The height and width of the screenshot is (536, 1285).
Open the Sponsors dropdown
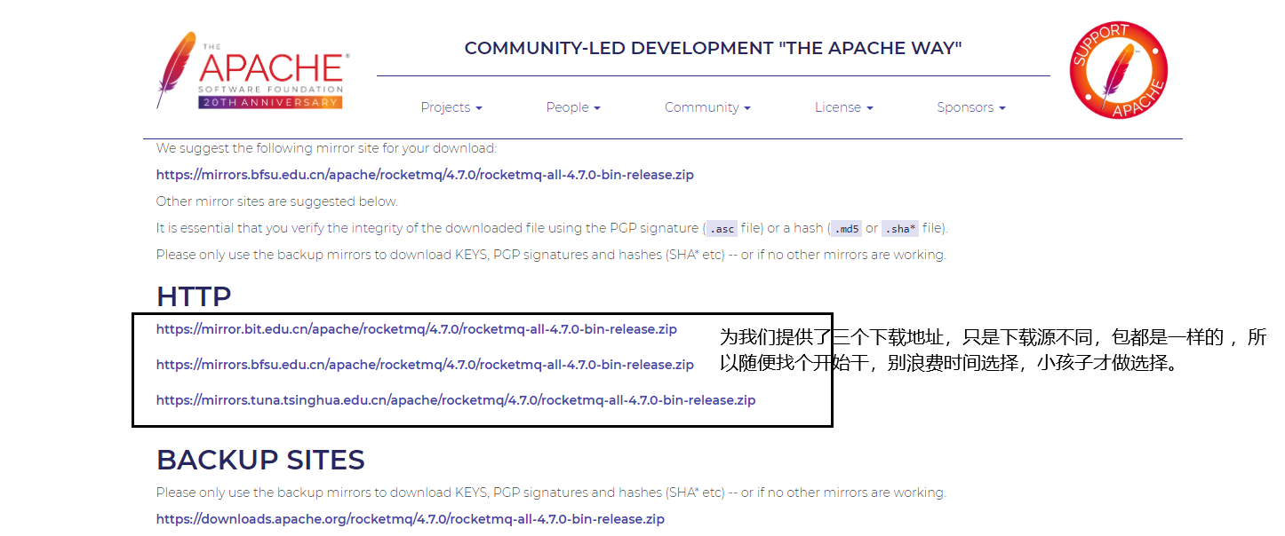(x=970, y=106)
